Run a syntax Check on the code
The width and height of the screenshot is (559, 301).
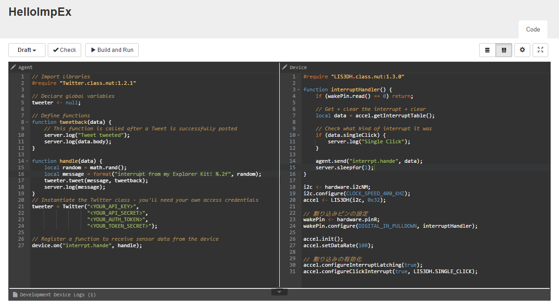pyautogui.click(x=64, y=50)
